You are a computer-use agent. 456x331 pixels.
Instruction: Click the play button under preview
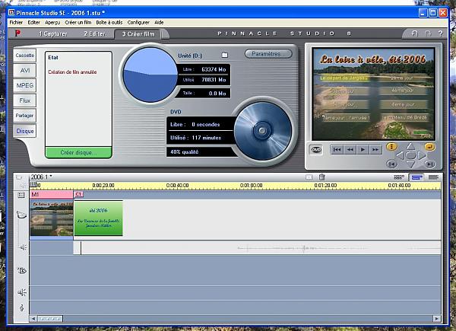(363, 150)
